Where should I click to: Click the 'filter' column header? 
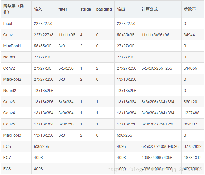[63, 9]
